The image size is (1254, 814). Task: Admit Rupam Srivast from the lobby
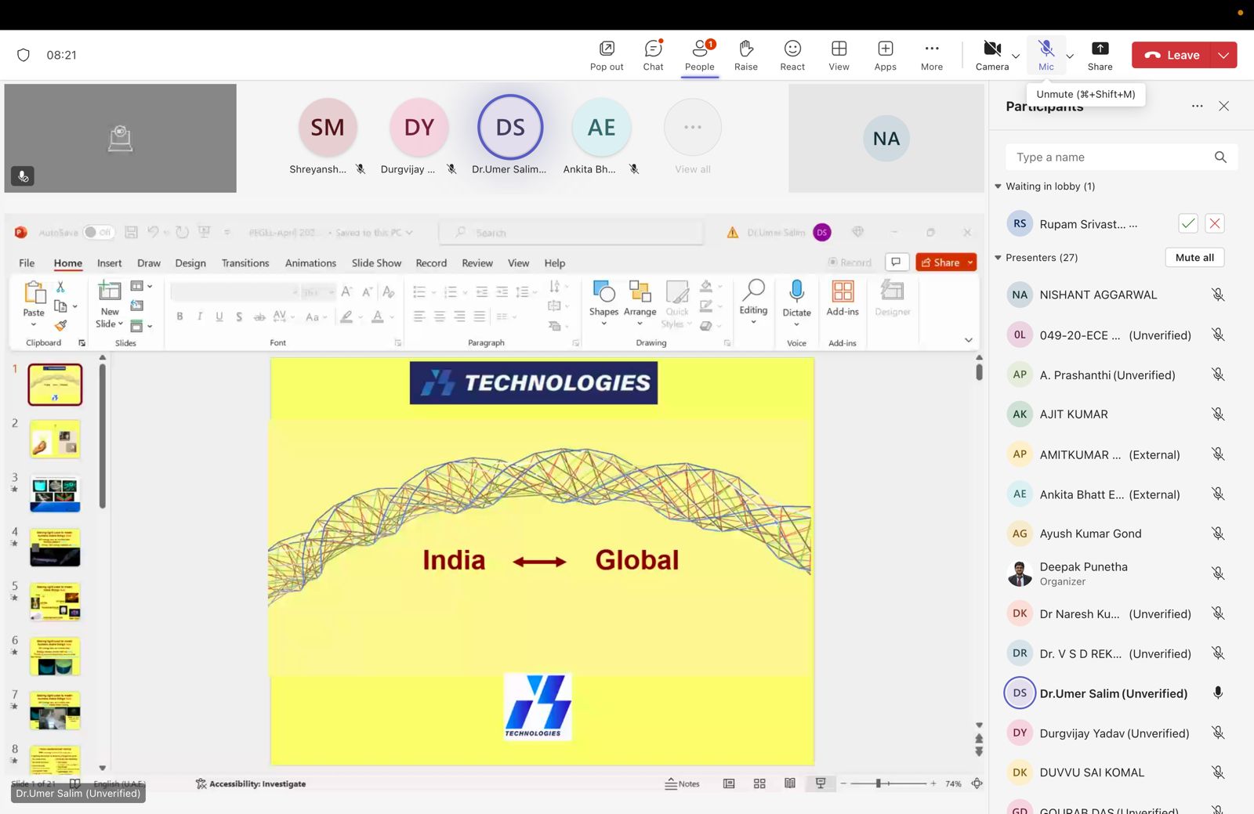click(x=1188, y=223)
